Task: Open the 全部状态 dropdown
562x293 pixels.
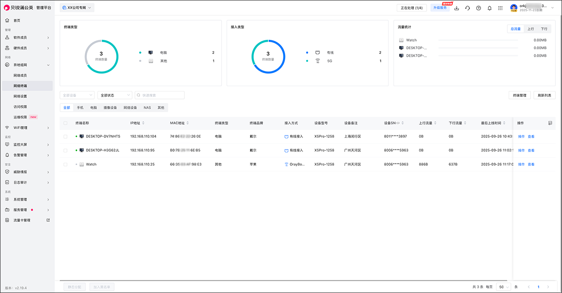Action: [115, 95]
